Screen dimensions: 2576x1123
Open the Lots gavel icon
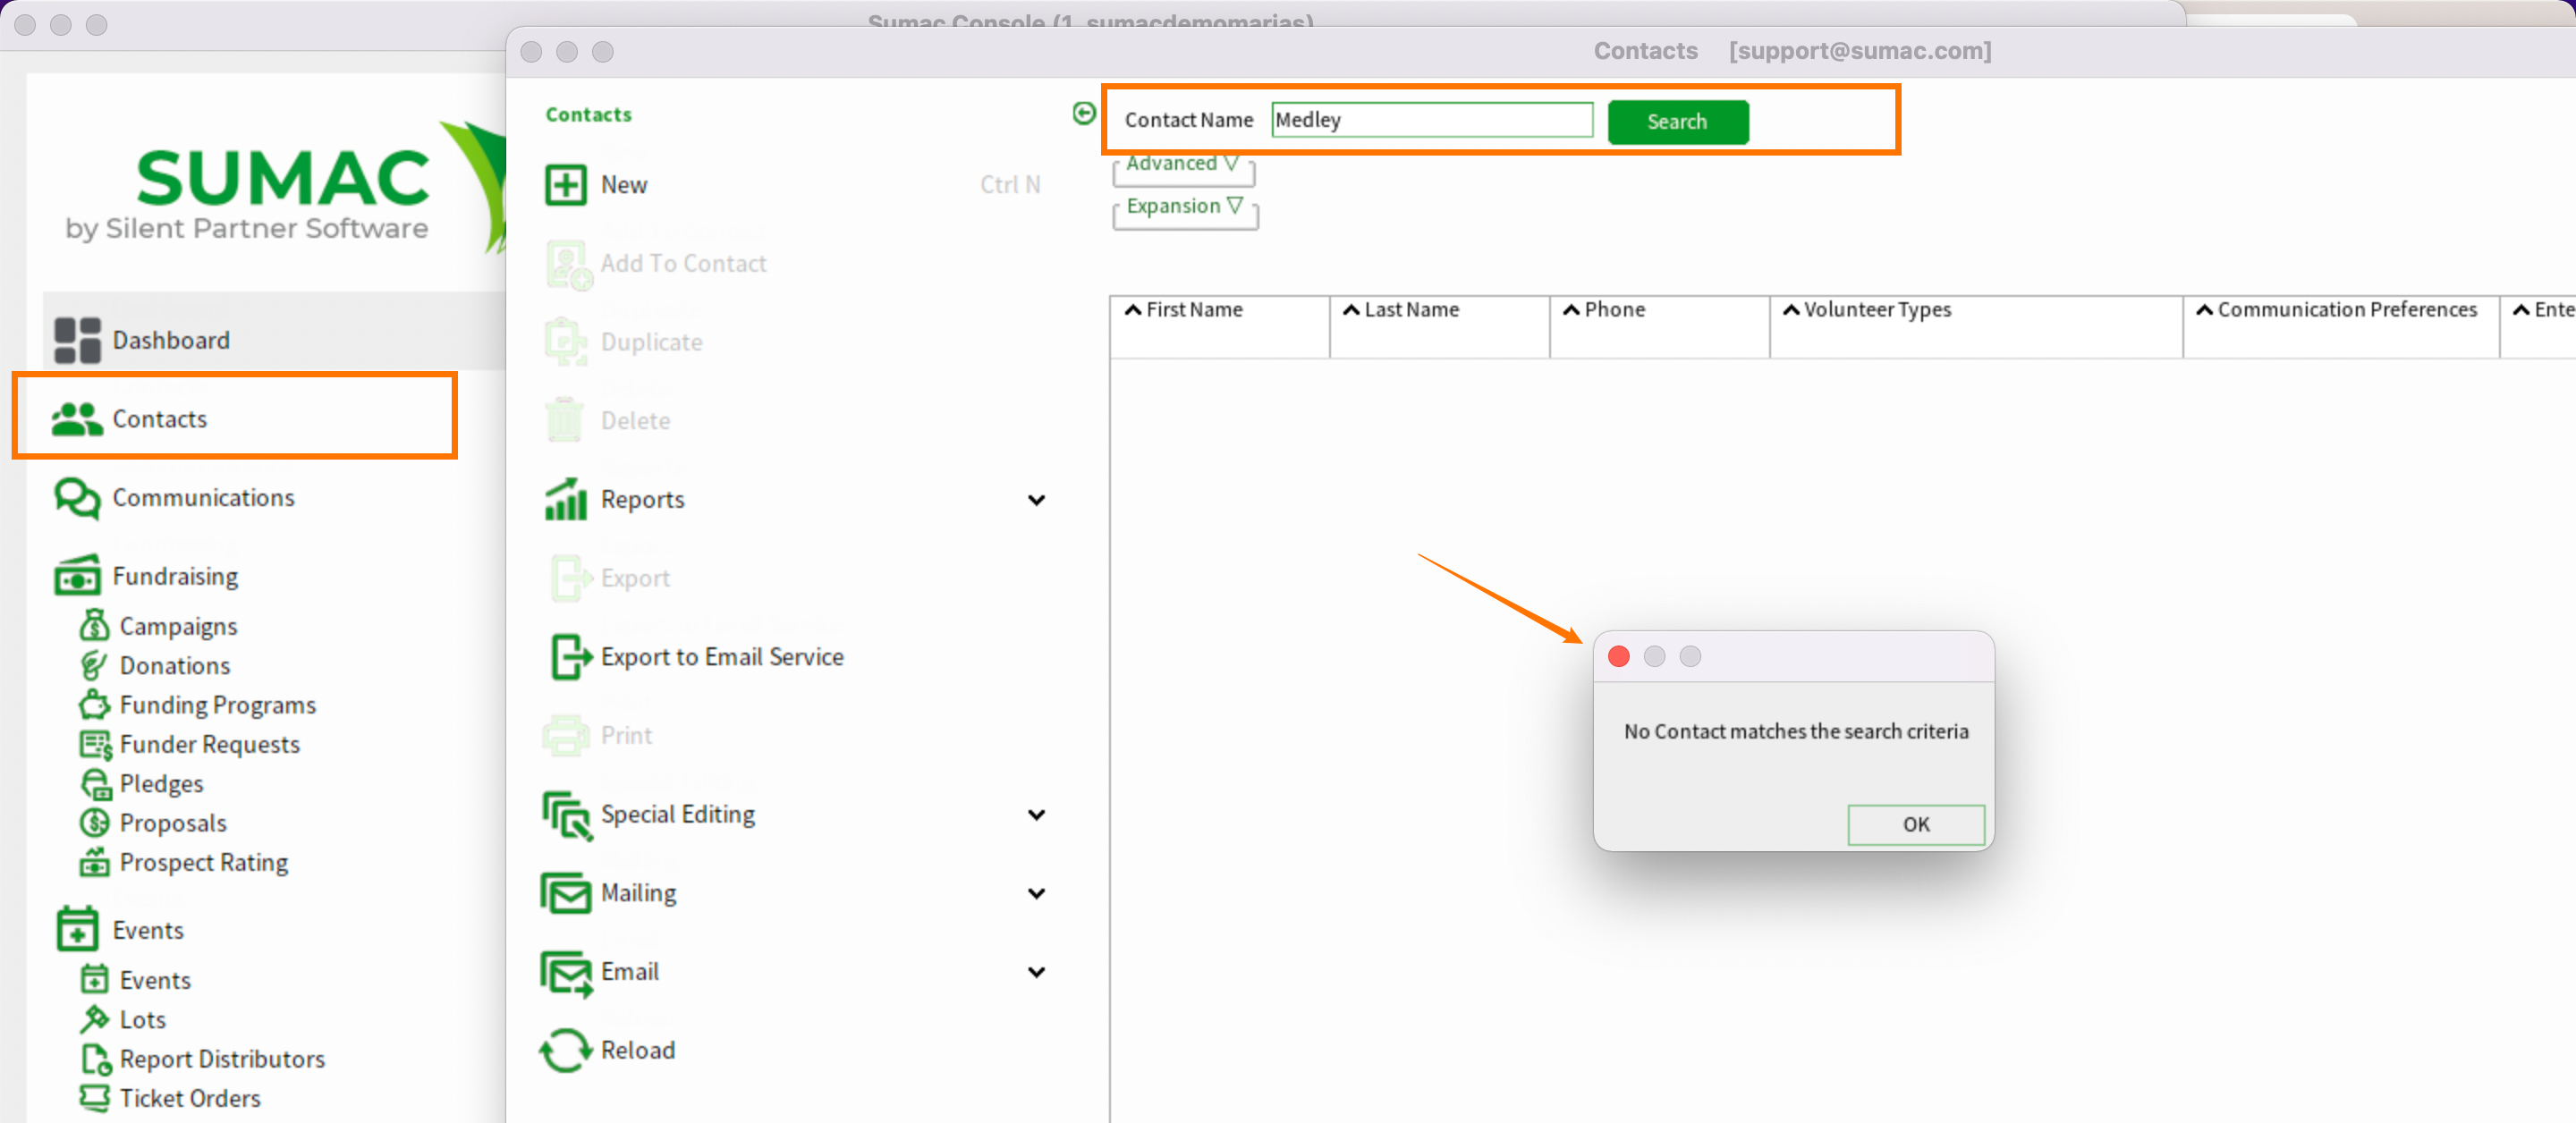pyautogui.click(x=94, y=1019)
